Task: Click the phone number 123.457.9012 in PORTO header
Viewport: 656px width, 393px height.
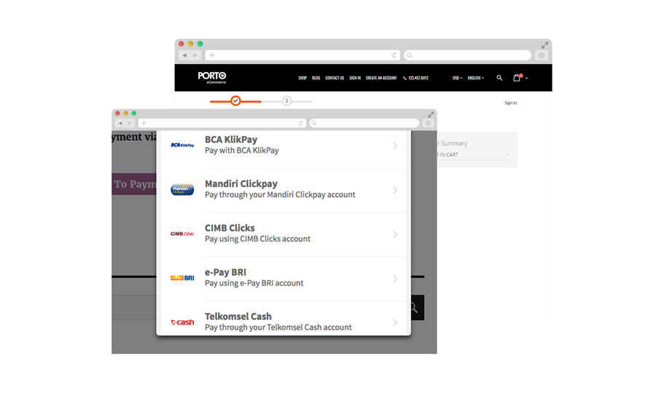Action: pos(416,78)
